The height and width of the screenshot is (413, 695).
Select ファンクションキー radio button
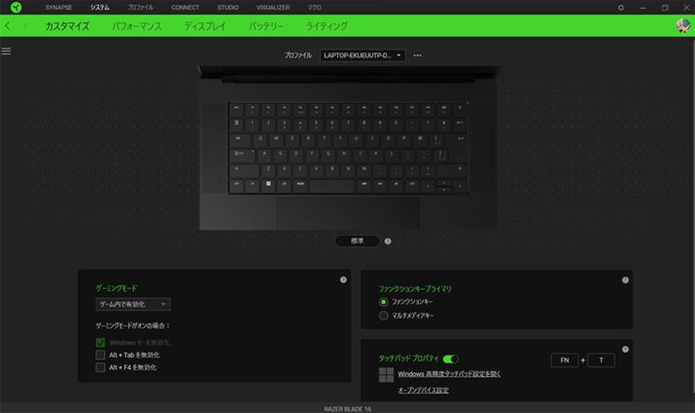(x=383, y=302)
